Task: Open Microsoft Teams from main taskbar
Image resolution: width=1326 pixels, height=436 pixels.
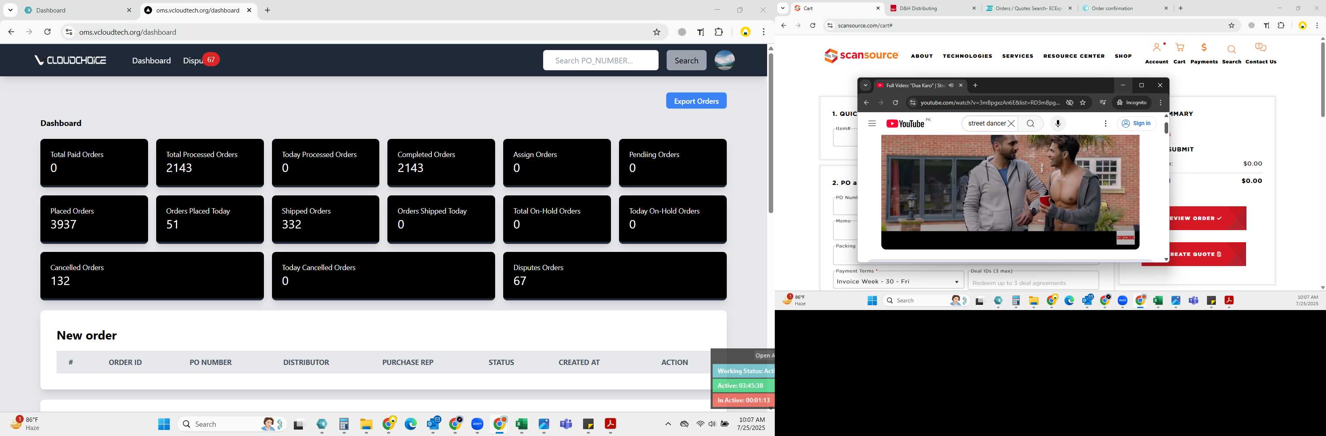Action: pyautogui.click(x=566, y=423)
